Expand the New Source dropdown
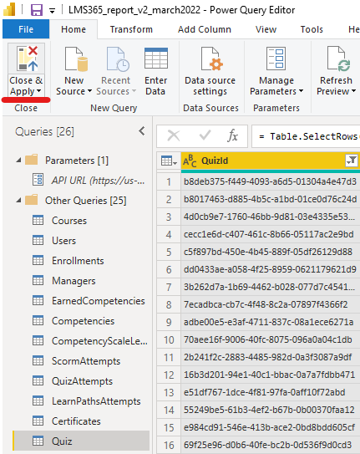The image size is (360, 454). pyautogui.click(x=89, y=91)
